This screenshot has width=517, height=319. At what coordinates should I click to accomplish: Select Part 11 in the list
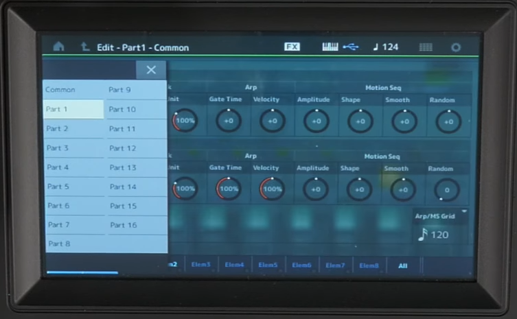coord(137,129)
